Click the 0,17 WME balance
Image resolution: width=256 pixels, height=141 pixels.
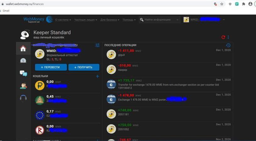click(53, 112)
